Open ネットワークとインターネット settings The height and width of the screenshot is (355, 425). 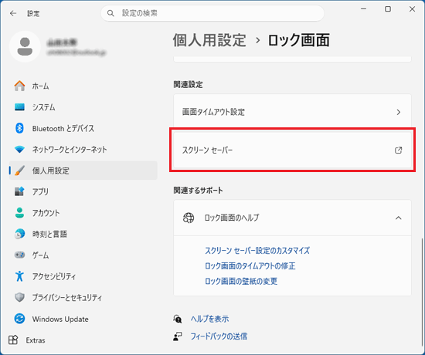click(x=83, y=149)
